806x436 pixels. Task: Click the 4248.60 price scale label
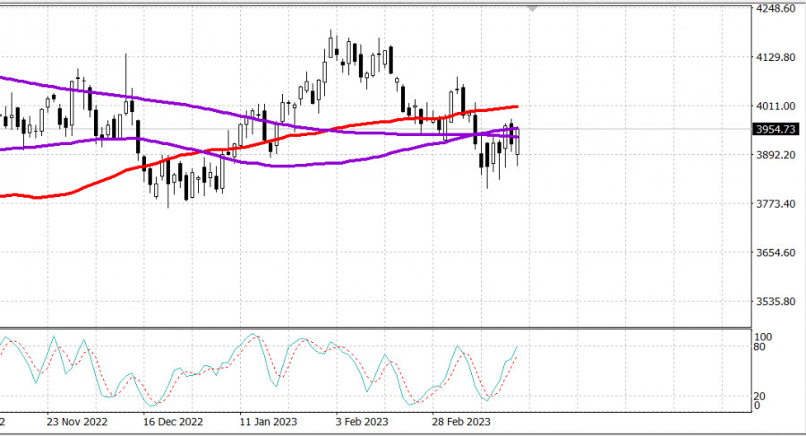click(776, 9)
